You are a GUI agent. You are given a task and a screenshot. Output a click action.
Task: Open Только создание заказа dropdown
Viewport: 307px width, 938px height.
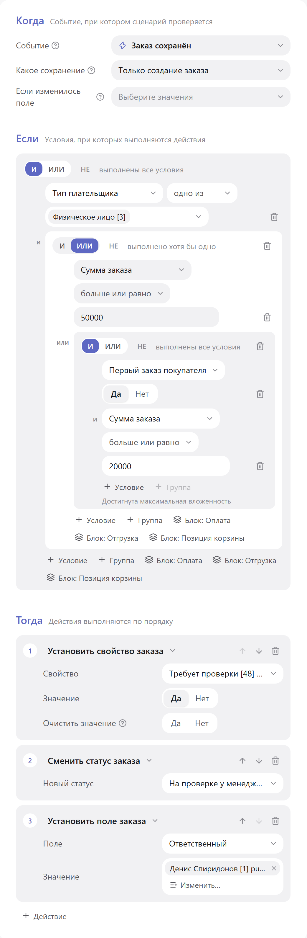click(x=201, y=70)
